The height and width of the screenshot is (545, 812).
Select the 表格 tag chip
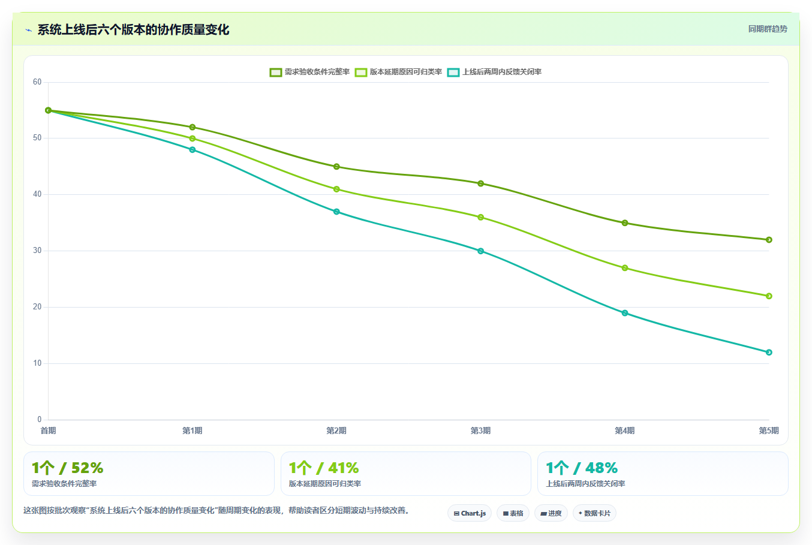pyautogui.click(x=513, y=513)
